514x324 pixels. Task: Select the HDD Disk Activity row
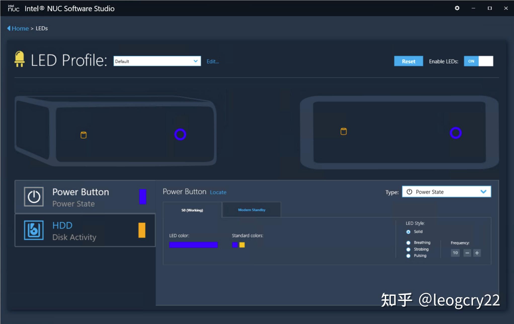pos(85,230)
